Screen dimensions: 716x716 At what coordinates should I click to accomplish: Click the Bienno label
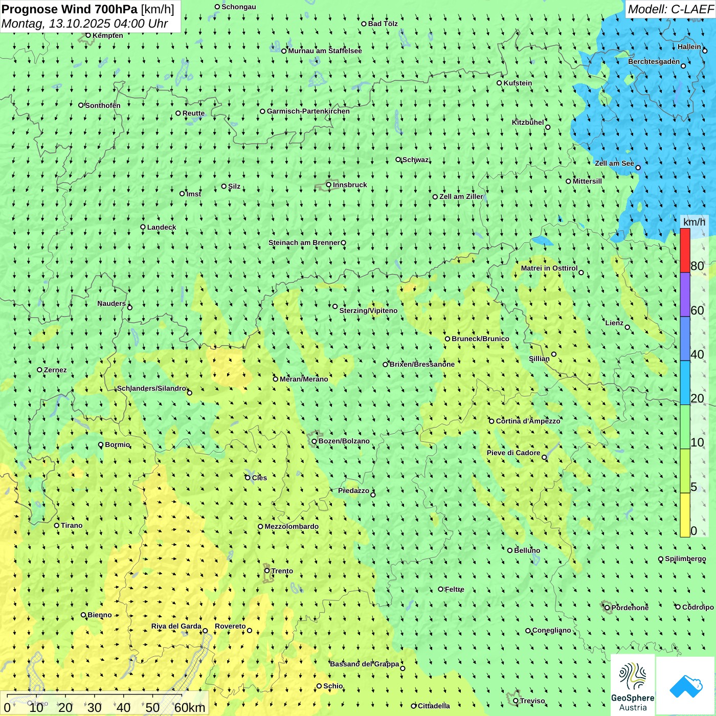100,615
